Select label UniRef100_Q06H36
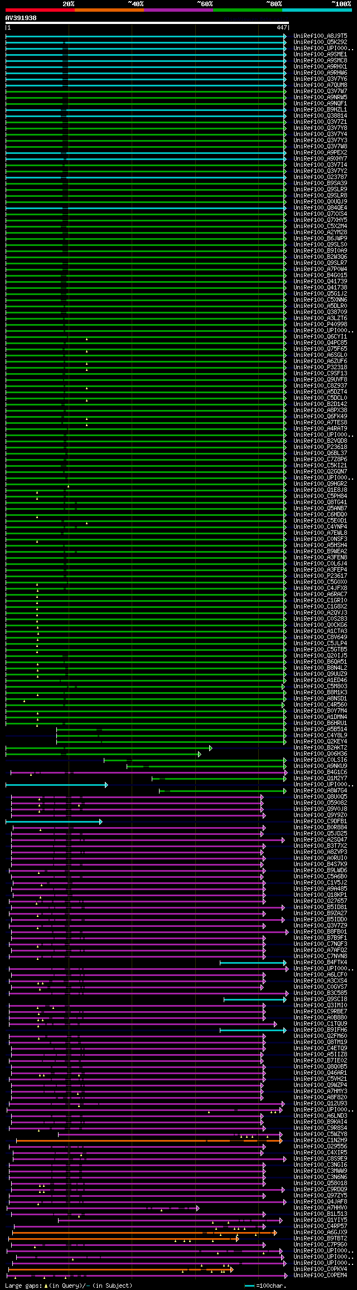The image size is (357, 1290). (x=320, y=753)
